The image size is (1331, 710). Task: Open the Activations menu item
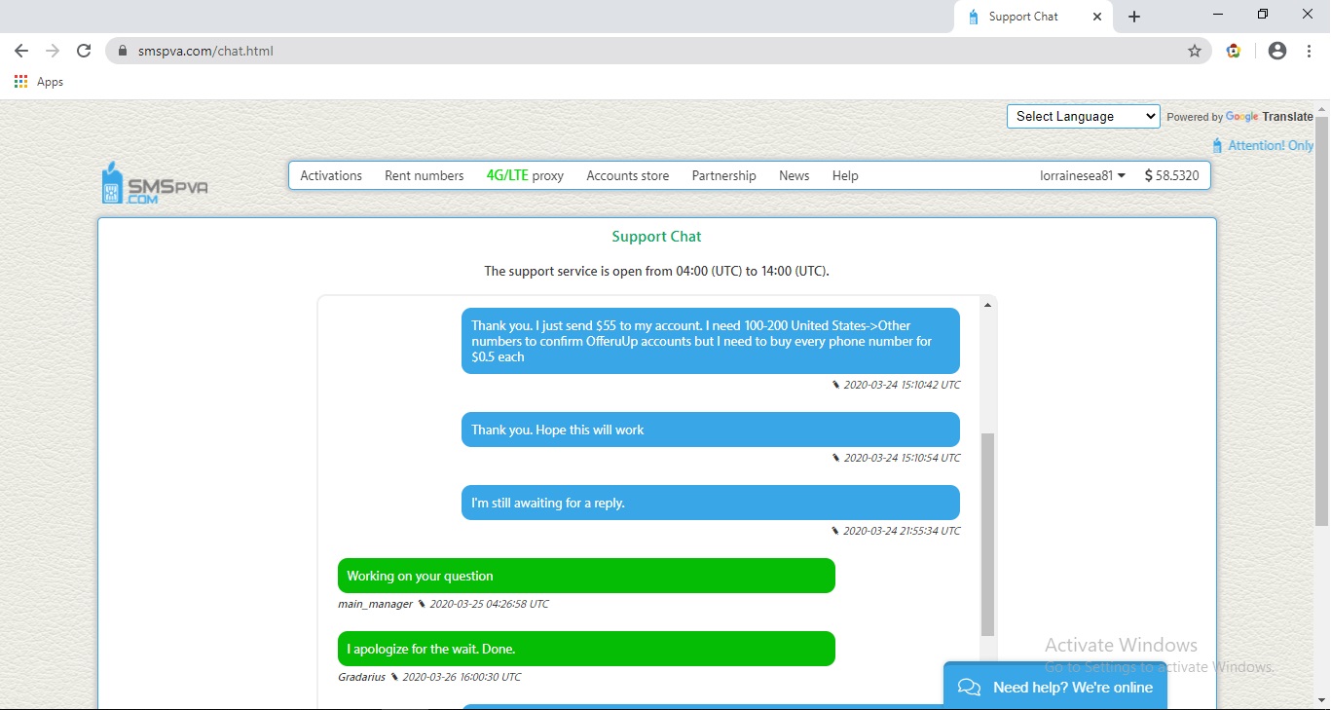[331, 175]
